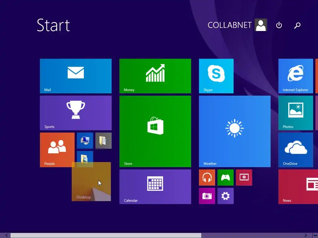This screenshot has height=238, width=318.
Task: Open the Xbox Games controller tile
Action: [225, 178]
